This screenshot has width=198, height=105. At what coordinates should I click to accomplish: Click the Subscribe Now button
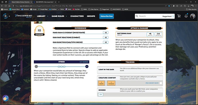coord(106,16)
